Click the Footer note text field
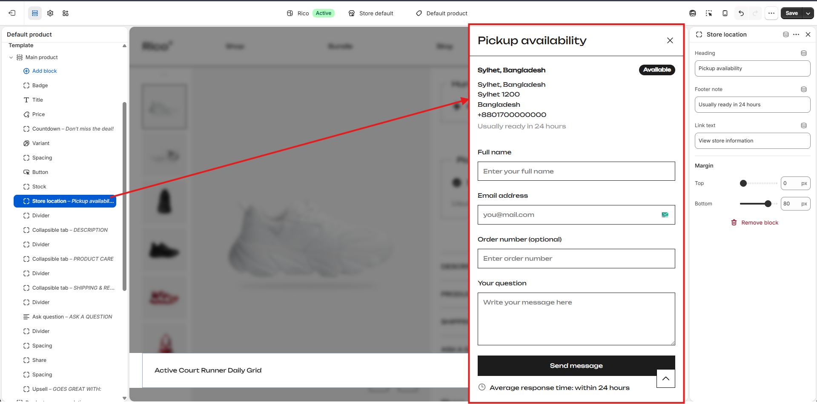This screenshot has height=404, width=817. pos(752,105)
